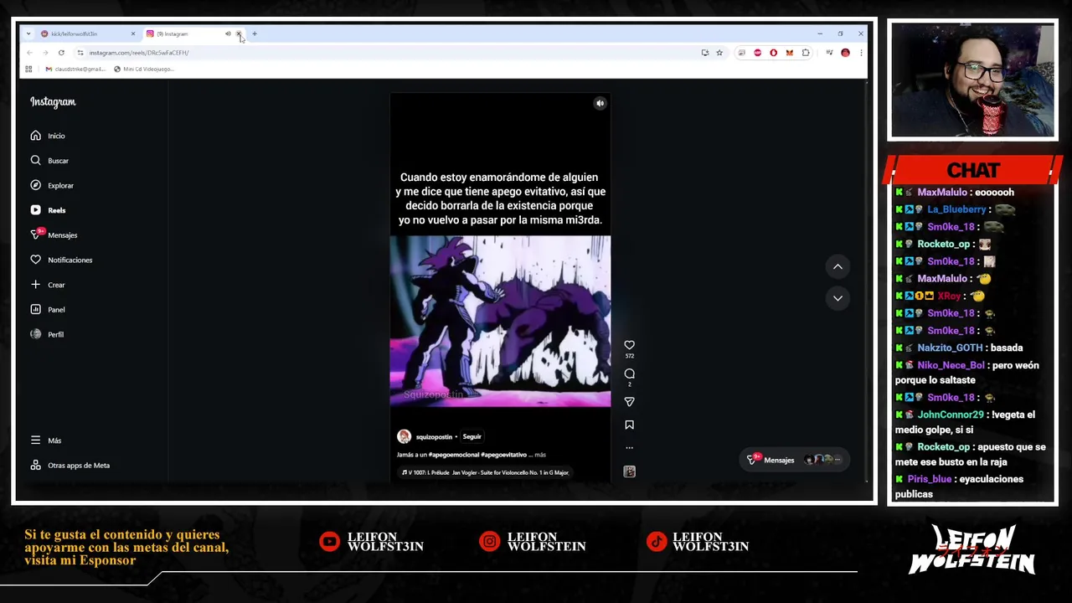Open the Buscar search panel
The width and height of the screenshot is (1072, 603).
tap(49, 160)
